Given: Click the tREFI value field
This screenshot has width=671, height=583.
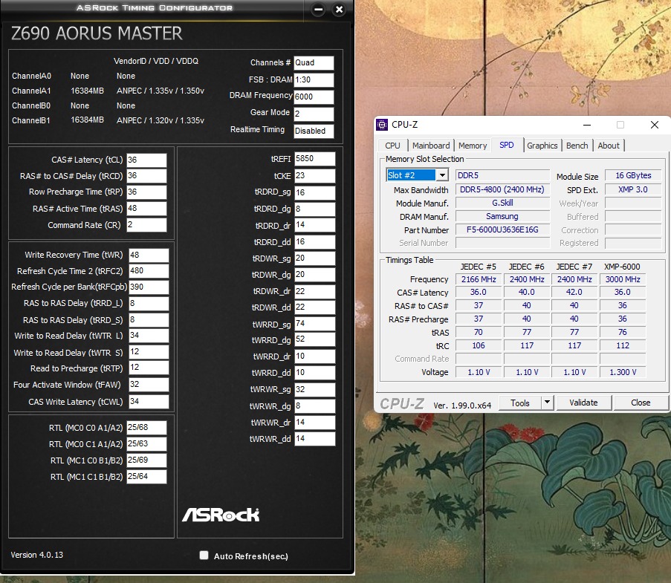Looking at the screenshot, I should (x=314, y=159).
